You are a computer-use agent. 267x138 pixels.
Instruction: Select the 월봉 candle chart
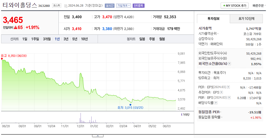(162, 39)
